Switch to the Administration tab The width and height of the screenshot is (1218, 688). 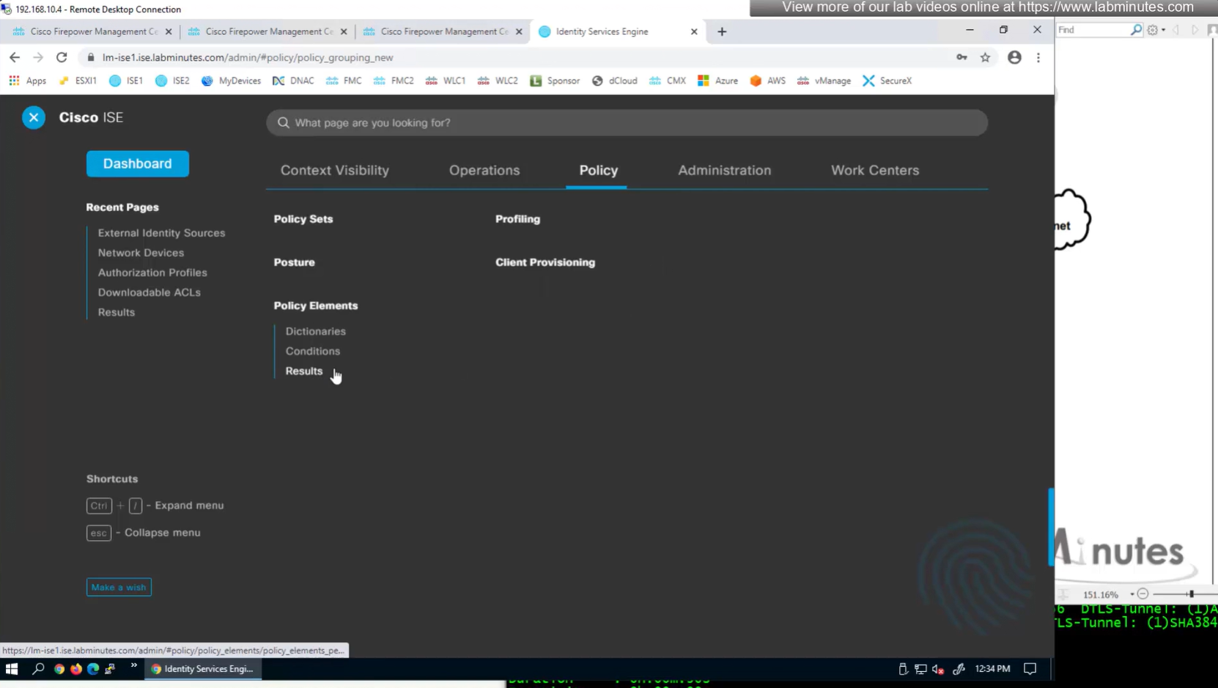point(724,170)
